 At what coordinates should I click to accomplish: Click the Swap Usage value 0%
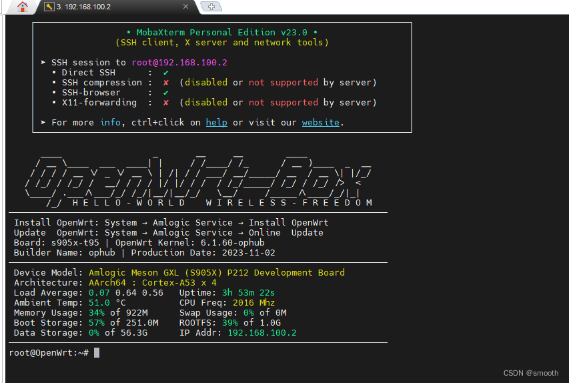[x=249, y=313]
